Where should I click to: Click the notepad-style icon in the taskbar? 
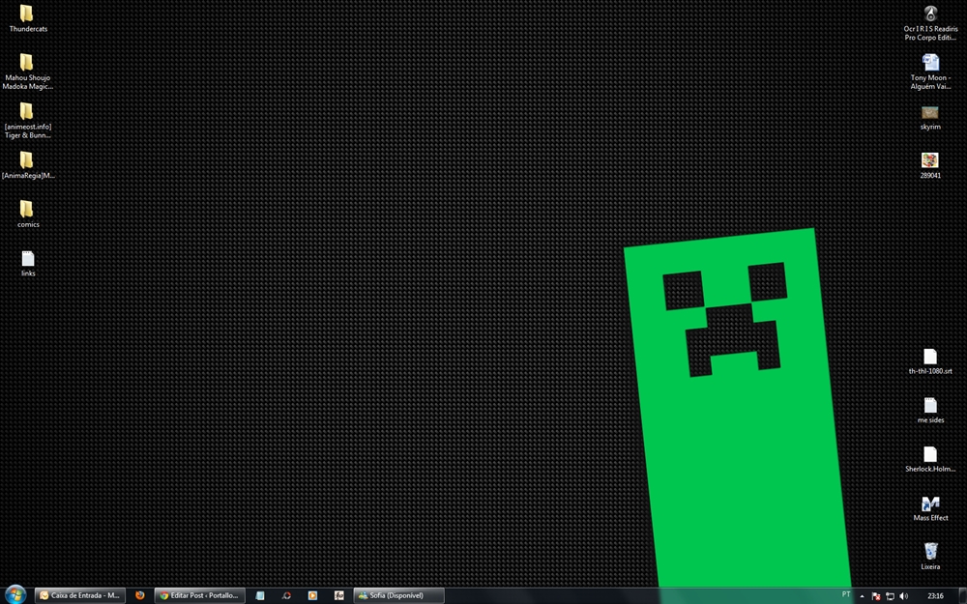[x=259, y=595]
